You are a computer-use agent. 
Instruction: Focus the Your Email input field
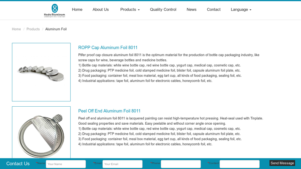click(x=122, y=164)
